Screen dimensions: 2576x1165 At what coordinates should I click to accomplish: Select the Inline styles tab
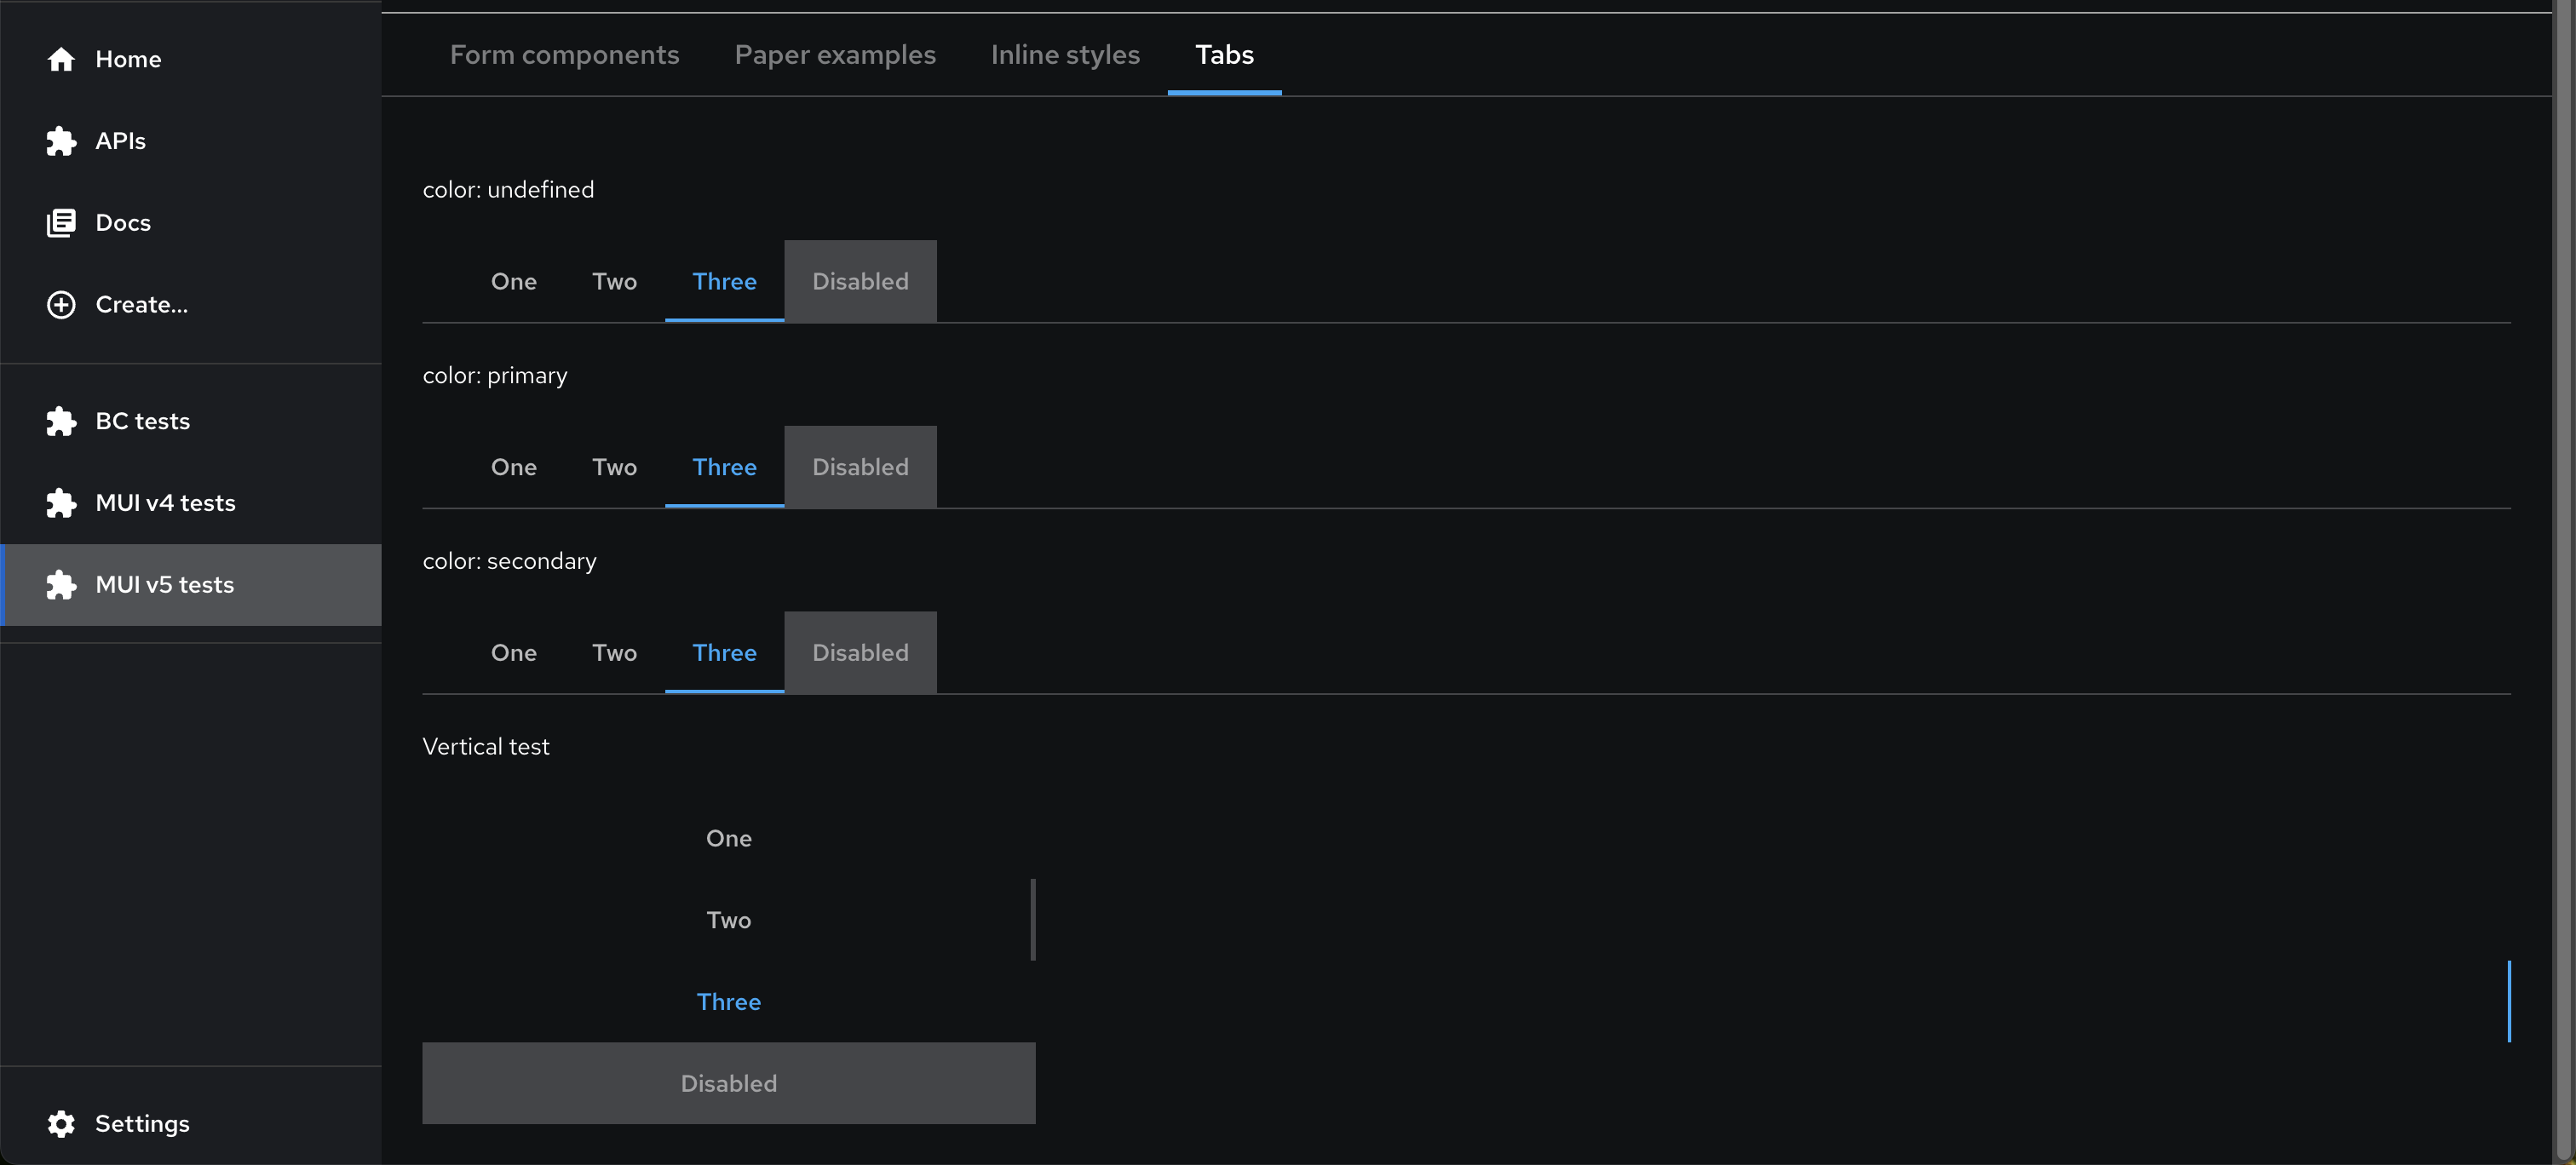point(1065,55)
